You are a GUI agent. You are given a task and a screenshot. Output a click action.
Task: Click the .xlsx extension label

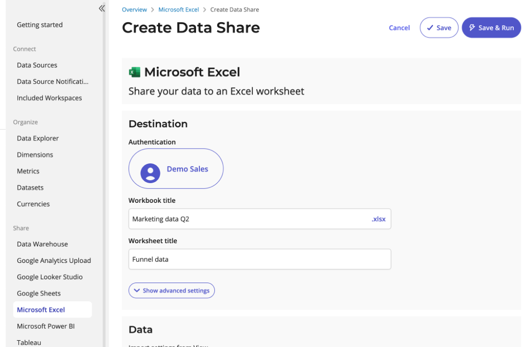pos(379,219)
